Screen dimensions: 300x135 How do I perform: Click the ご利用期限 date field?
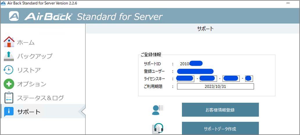pos(215,86)
